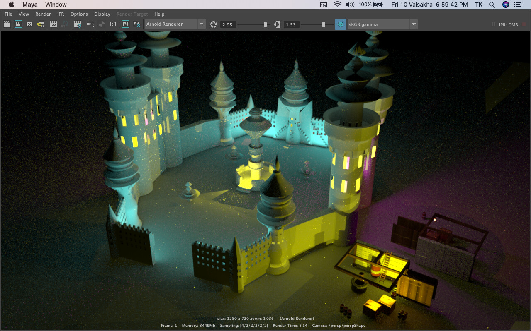Click the Remove Image icon
The width and height of the screenshot is (531, 331).
137,24
